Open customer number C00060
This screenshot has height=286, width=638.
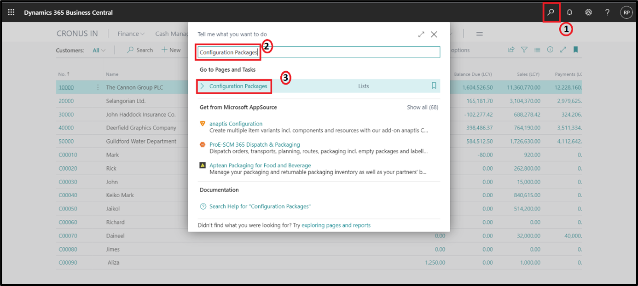[x=68, y=222]
